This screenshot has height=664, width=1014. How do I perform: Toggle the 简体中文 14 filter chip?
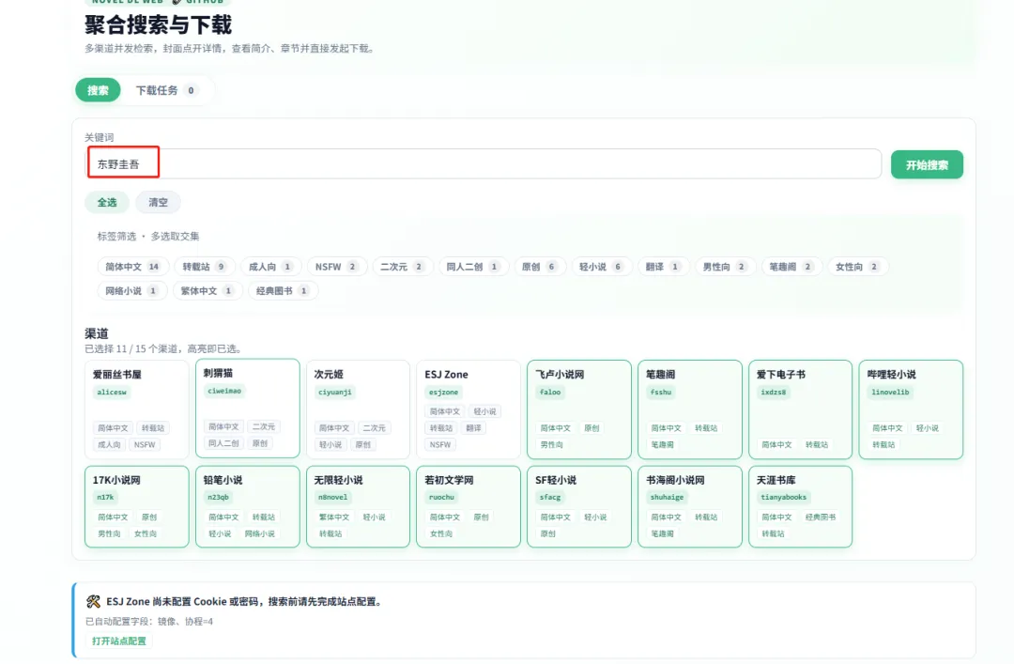pyautogui.click(x=132, y=267)
